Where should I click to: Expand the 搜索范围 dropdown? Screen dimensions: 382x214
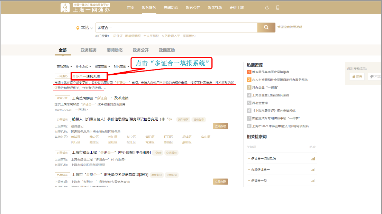coord(102,66)
